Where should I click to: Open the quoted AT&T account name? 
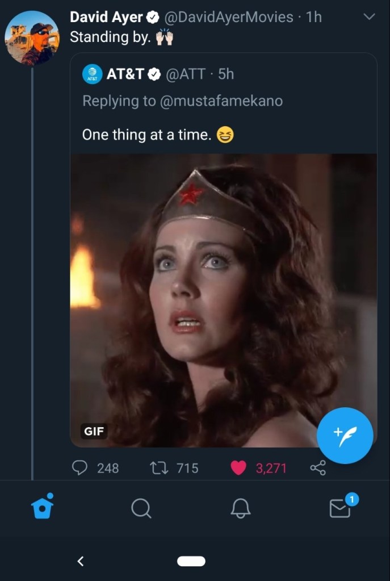(x=125, y=74)
